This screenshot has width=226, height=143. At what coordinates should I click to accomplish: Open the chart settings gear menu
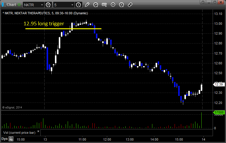pyautogui.click(x=48, y=5)
